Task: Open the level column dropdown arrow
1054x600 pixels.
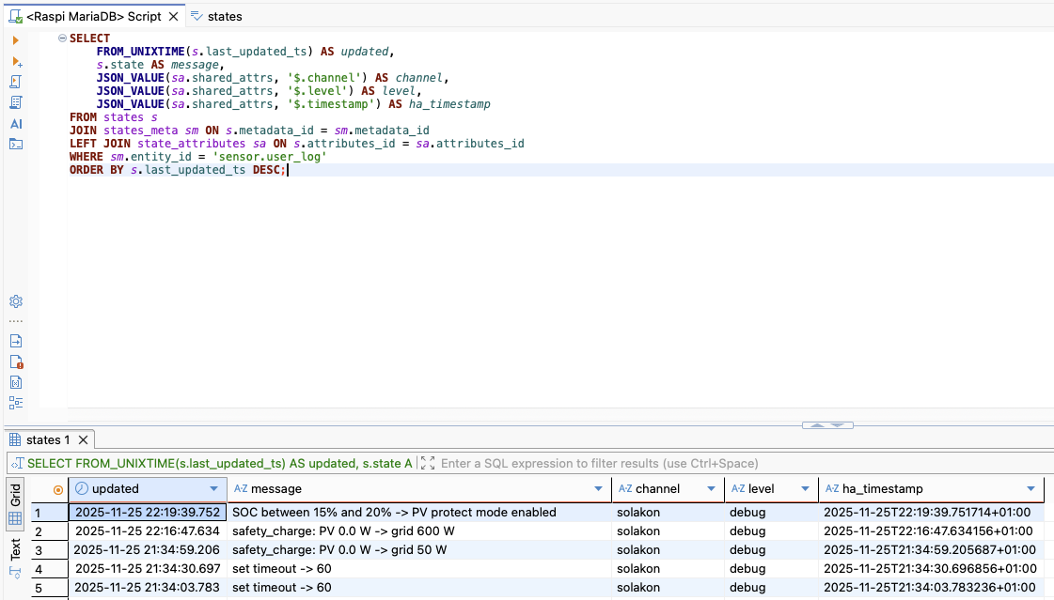Action: click(805, 489)
